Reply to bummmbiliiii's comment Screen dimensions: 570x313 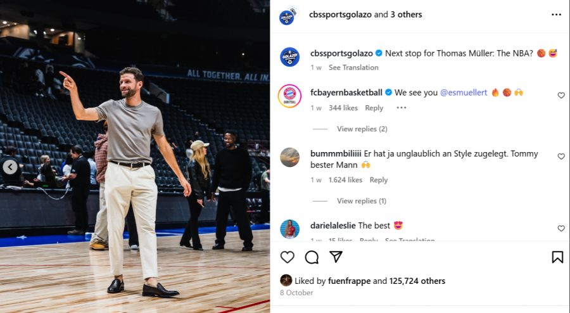click(x=379, y=180)
